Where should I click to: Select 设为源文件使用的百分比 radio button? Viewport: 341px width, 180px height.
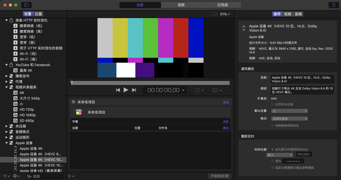click(273, 149)
